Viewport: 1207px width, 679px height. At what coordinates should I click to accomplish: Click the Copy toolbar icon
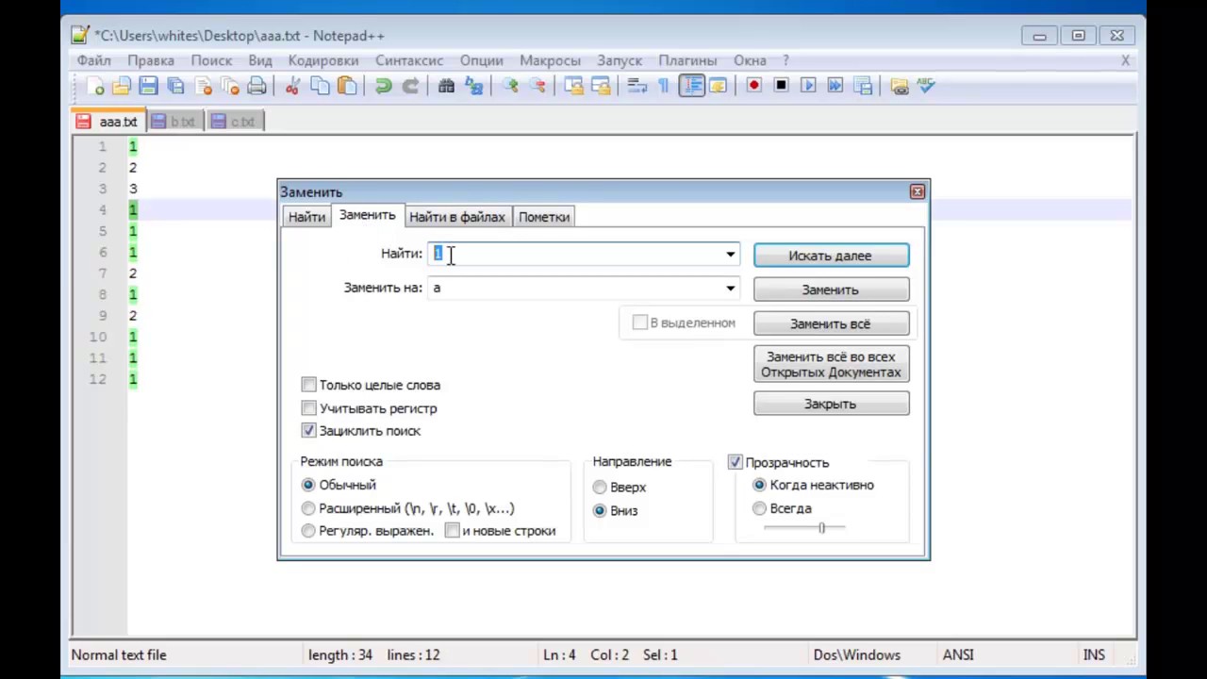(x=320, y=86)
